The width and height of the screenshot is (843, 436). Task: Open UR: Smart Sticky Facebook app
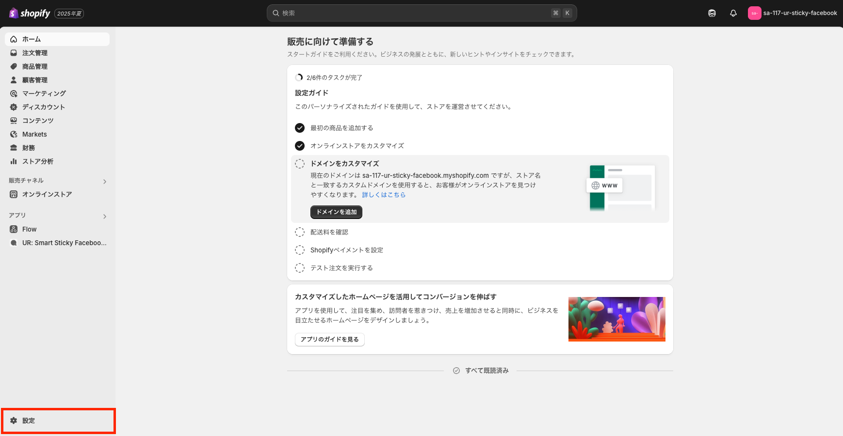64,243
